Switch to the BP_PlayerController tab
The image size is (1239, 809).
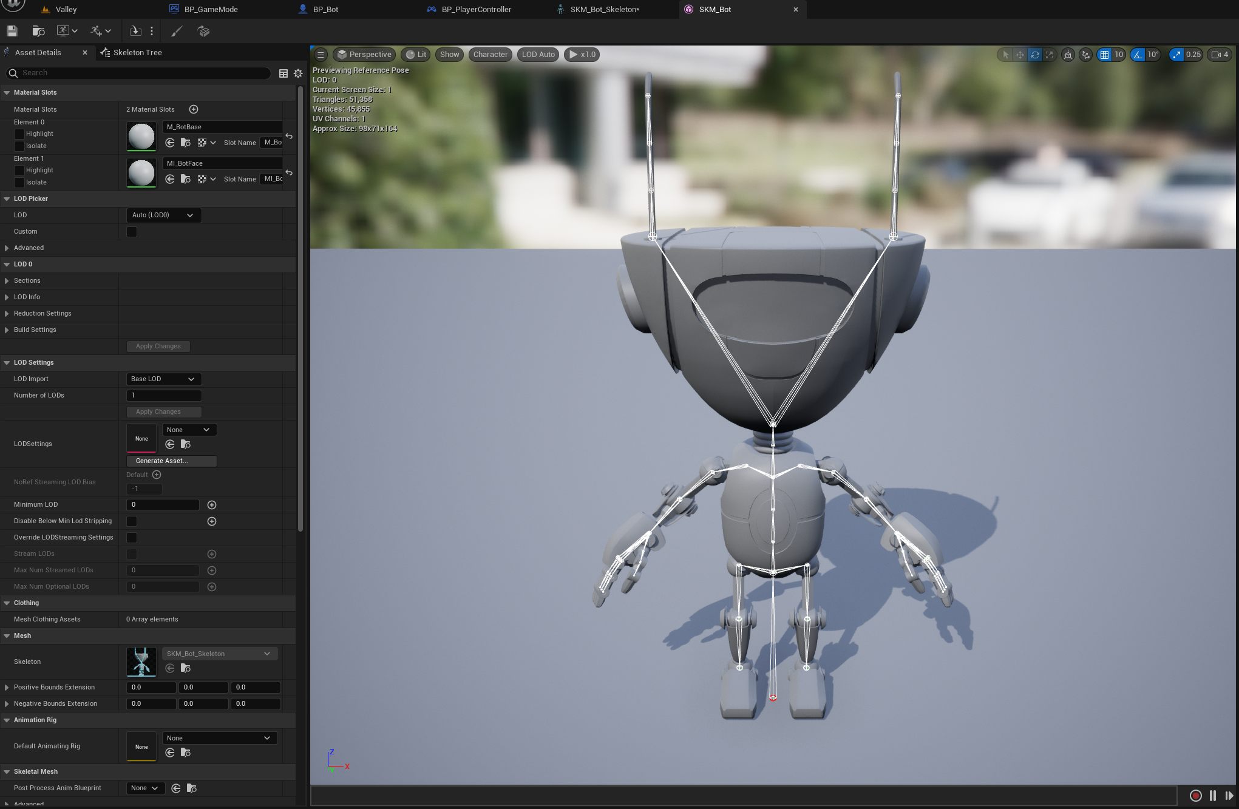pos(476,10)
